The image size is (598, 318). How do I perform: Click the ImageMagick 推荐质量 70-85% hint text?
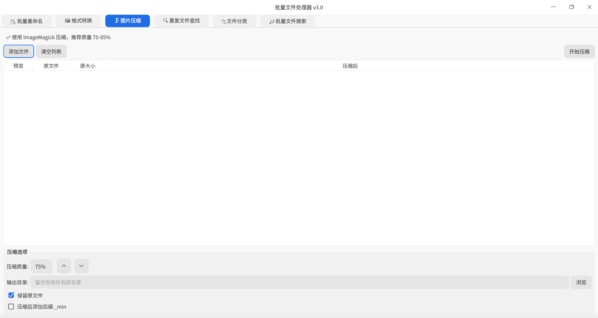58,37
